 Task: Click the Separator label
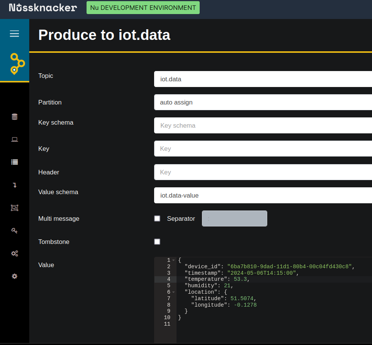click(x=181, y=218)
